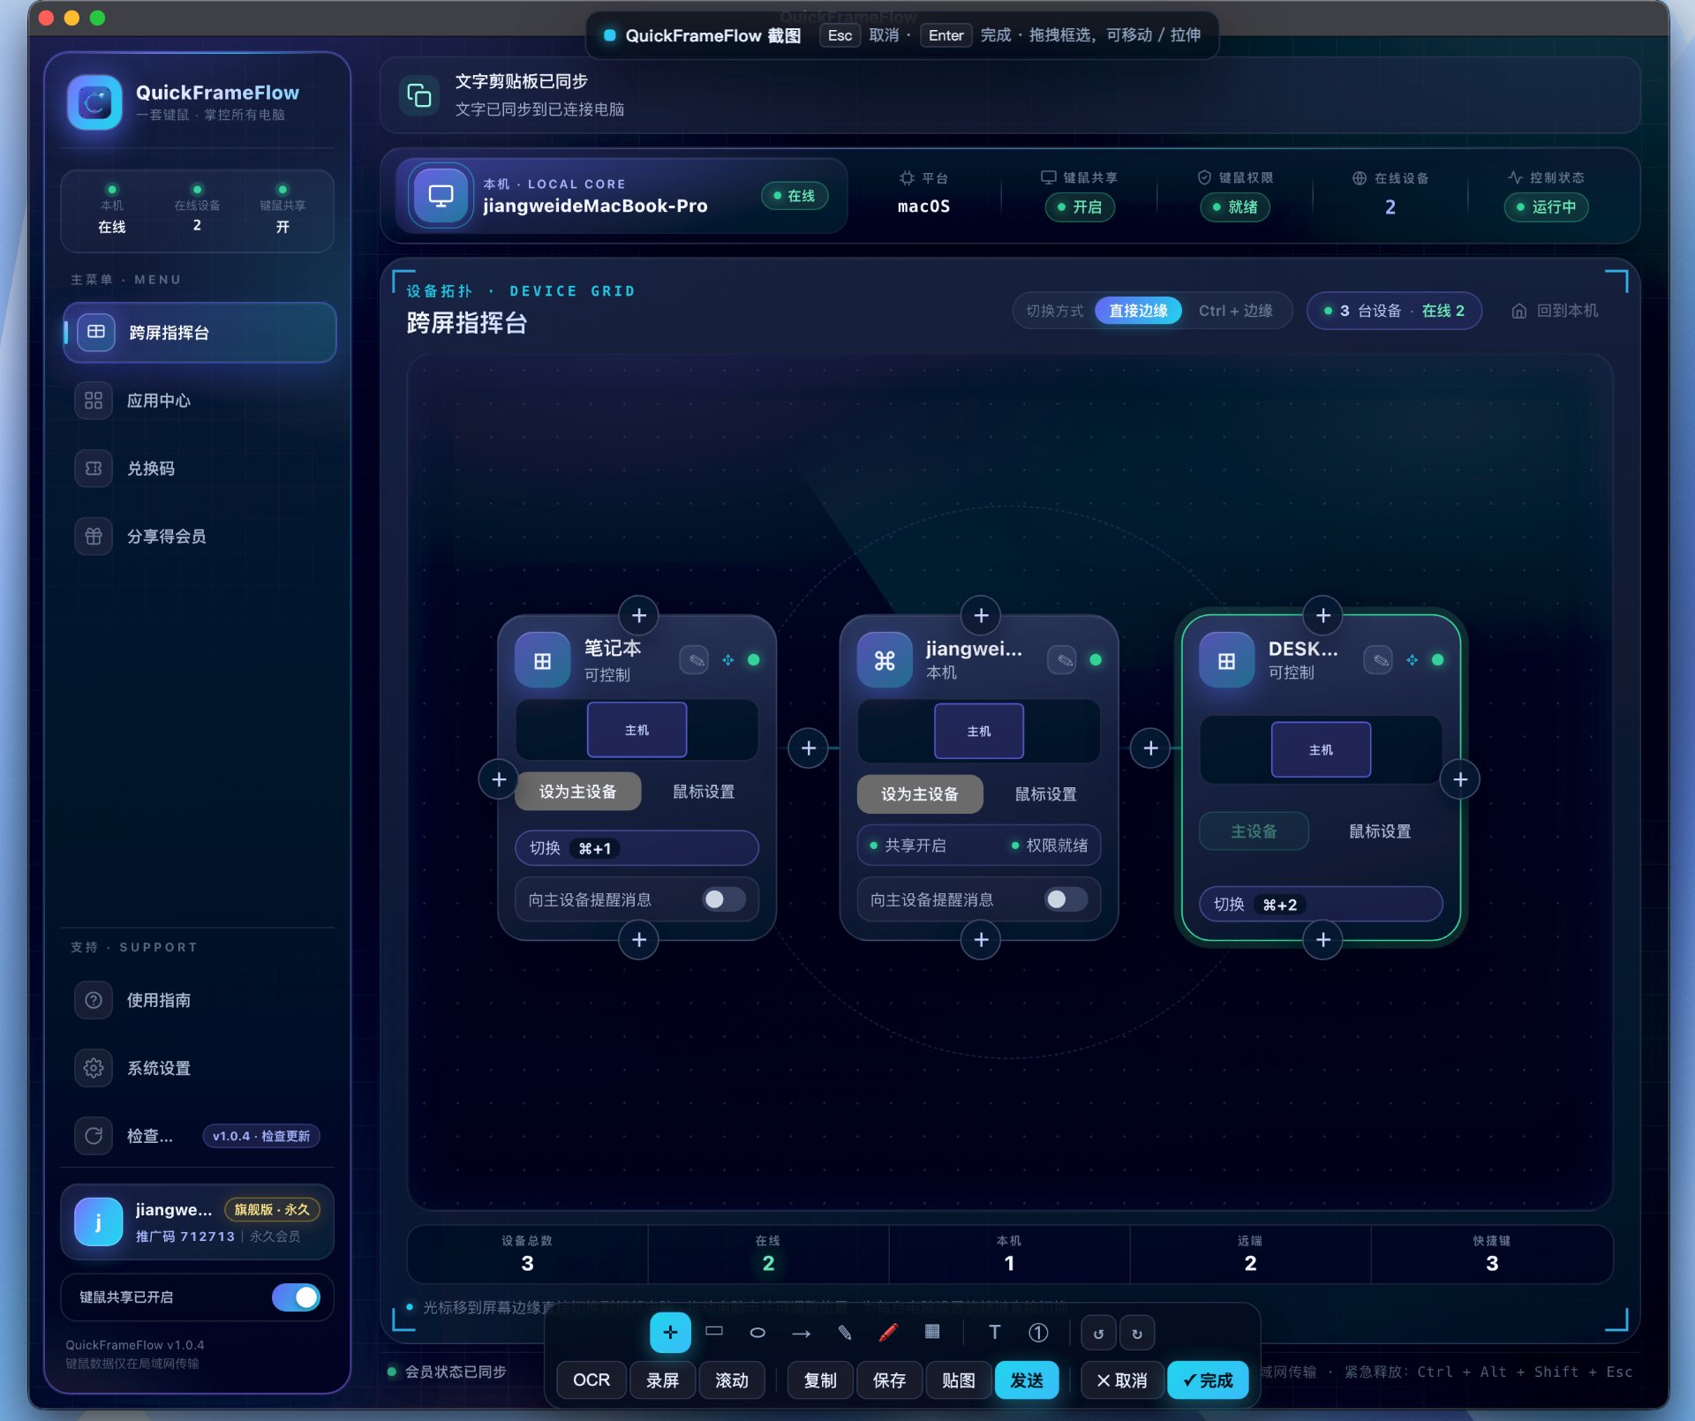Open 使用指南 support item
This screenshot has width=1695, height=1421.
point(200,1000)
